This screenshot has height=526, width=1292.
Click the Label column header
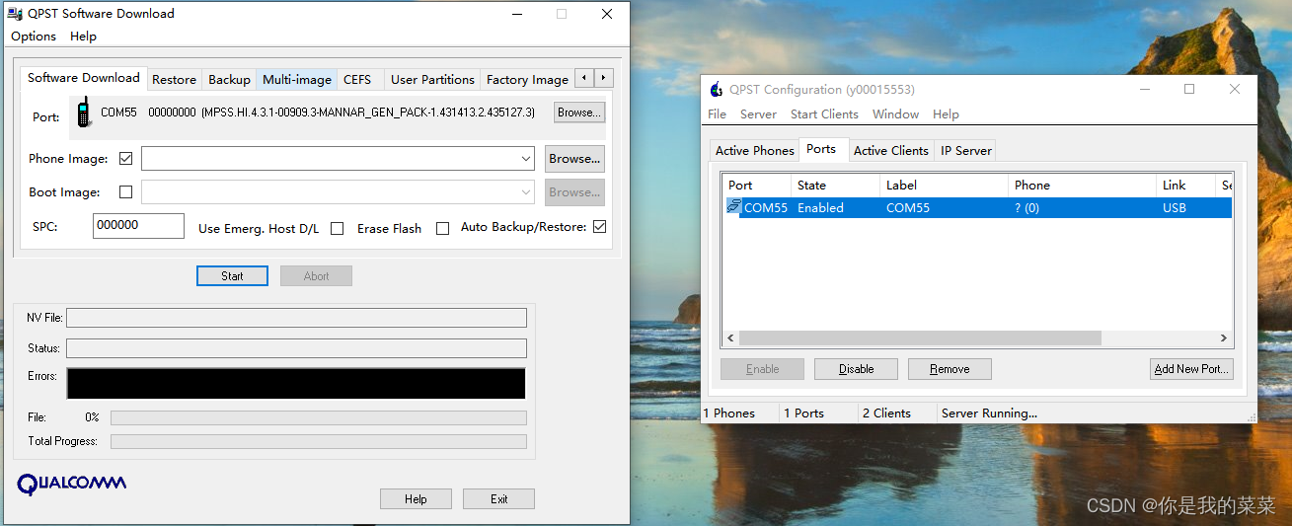click(944, 185)
